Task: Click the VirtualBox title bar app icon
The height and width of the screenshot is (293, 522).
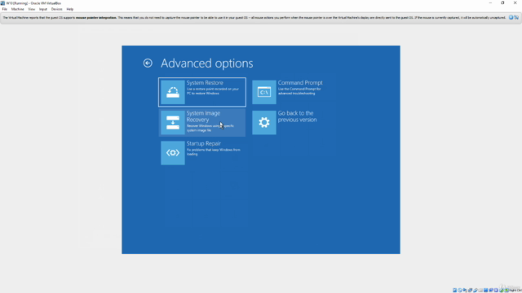Action: pos(2,3)
